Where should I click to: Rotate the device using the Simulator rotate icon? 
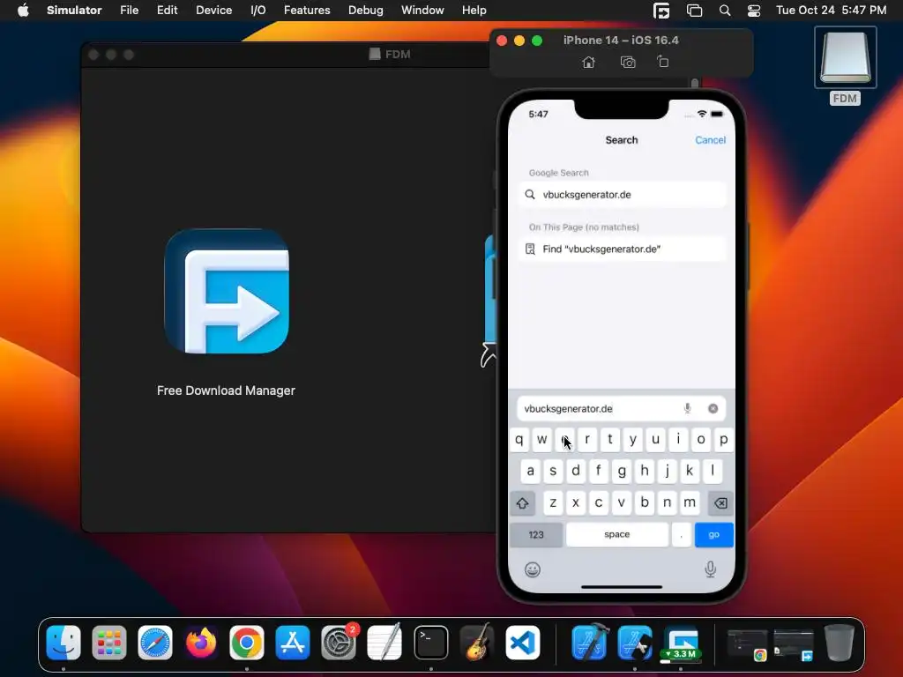click(x=663, y=62)
